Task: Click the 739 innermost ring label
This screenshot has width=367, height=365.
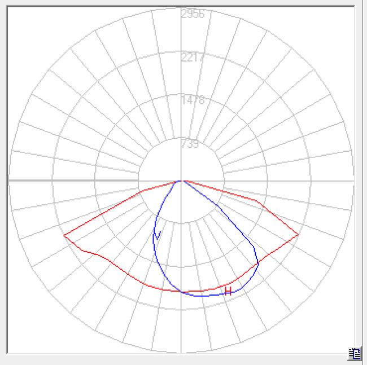Action: [190, 144]
